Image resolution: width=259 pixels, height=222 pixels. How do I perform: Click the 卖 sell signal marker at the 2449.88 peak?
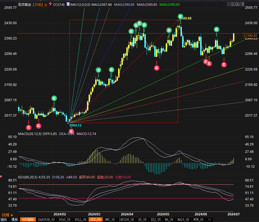[x=180, y=16]
